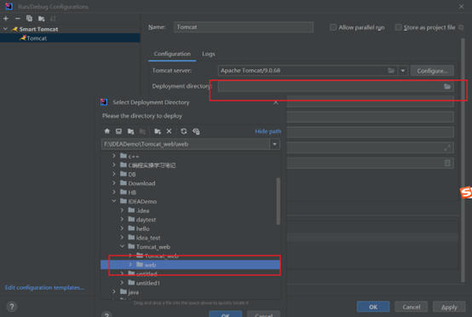Expand the Download folder
Image resolution: width=472 pixels, height=317 pixels.
point(114,182)
